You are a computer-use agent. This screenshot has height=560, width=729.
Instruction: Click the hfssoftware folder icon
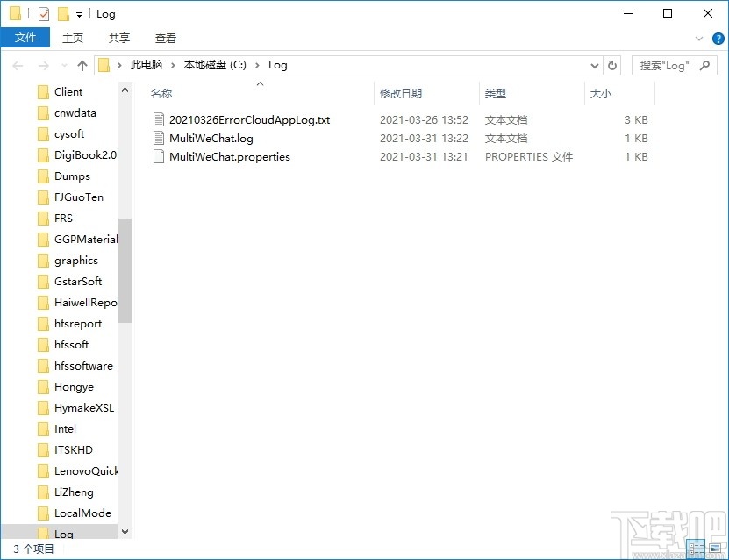tap(43, 366)
